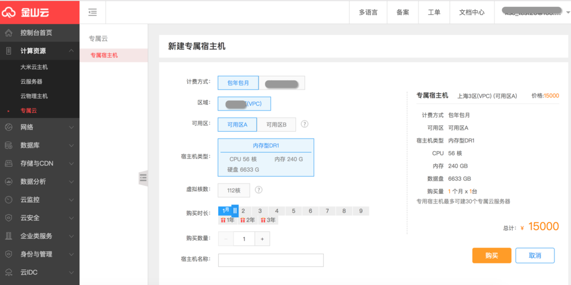Expand the 数据库 section chevron
This screenshot has height=285, width=571.
click(71, 145)
